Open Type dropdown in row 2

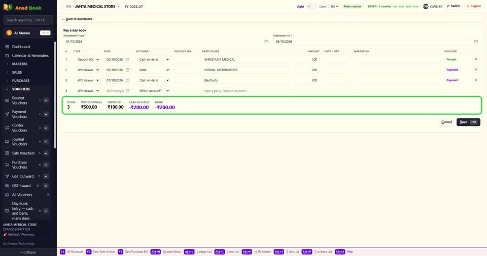tap(88, 70)
